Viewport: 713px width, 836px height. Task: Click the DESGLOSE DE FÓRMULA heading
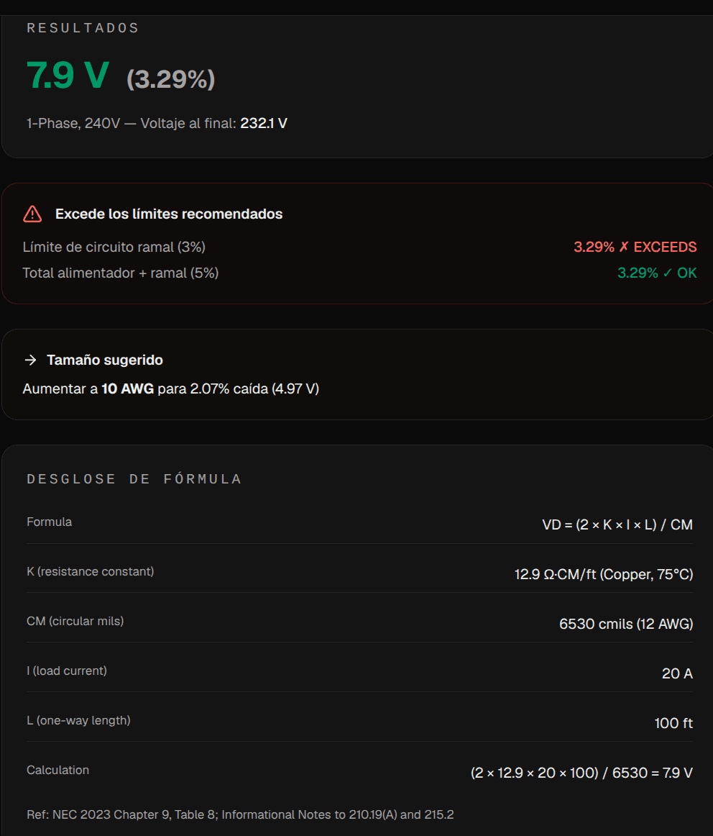tap(134, 478)
